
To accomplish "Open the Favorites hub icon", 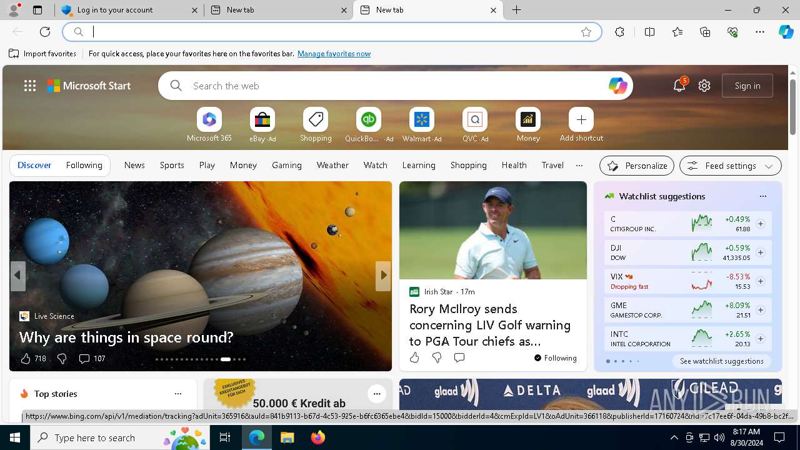I will 677,32.
